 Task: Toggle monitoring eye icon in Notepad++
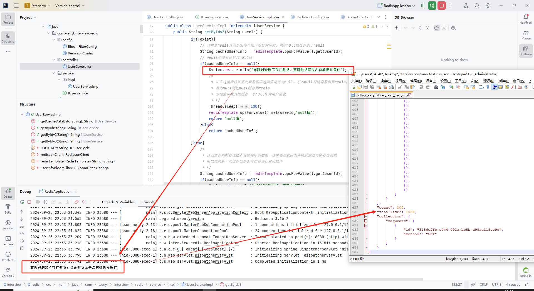(526, 87)
